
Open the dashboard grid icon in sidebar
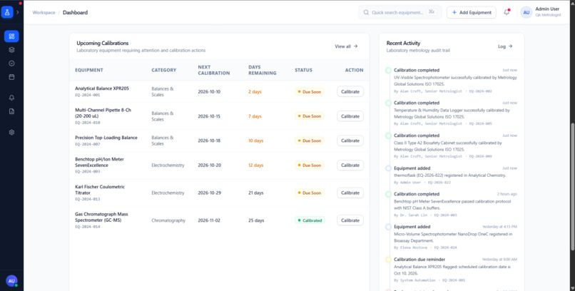pyautogui.click(x=11, y=36)
